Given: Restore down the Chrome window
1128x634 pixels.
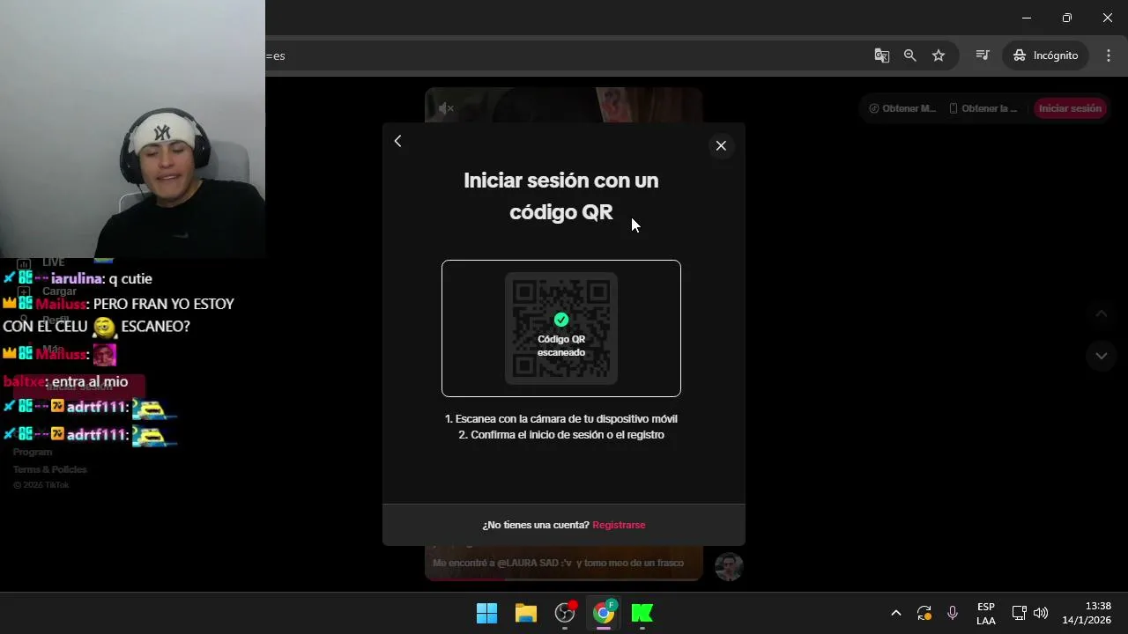Looking at the screenshot, I should pos(1067,18).
